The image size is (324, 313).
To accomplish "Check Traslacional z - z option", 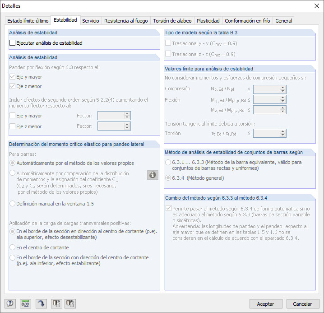I will [168, 54].
